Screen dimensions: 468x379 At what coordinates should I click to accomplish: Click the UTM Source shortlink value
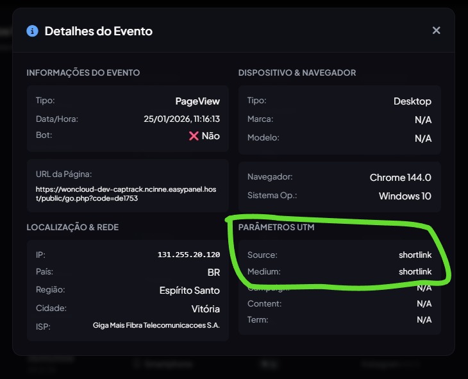point(415,255)
